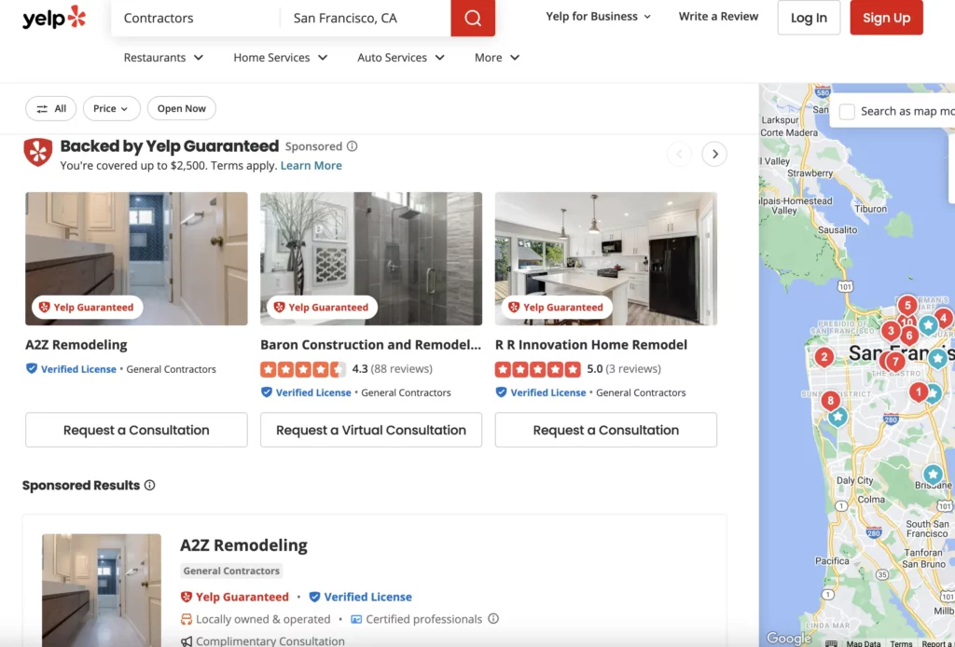Click the search term field showing Contractors

[195, 18]
